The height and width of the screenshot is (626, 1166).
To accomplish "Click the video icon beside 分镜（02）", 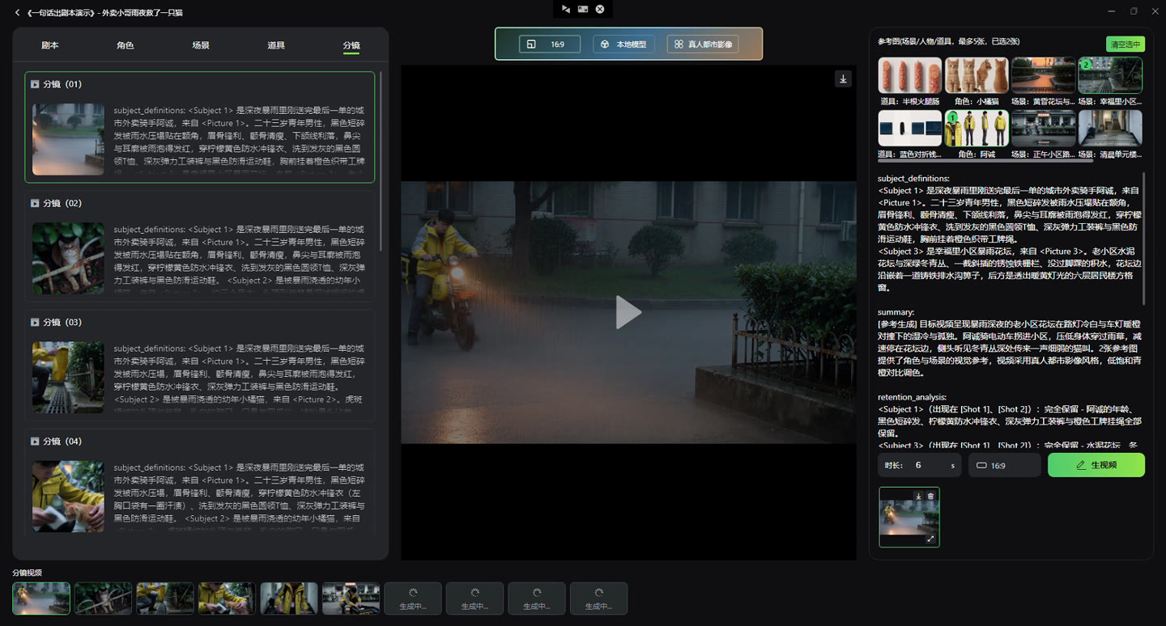I will [35, 203].
